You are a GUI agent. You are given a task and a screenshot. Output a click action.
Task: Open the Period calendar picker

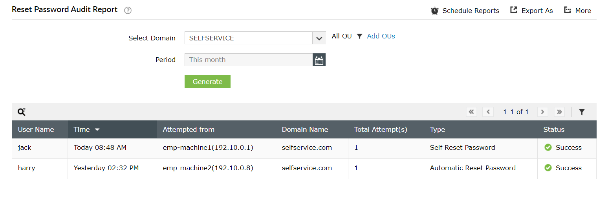point(319,60)
